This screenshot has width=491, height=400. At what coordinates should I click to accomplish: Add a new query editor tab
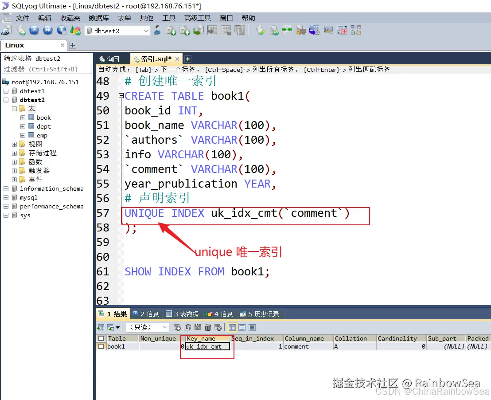[x=188, y=59]
